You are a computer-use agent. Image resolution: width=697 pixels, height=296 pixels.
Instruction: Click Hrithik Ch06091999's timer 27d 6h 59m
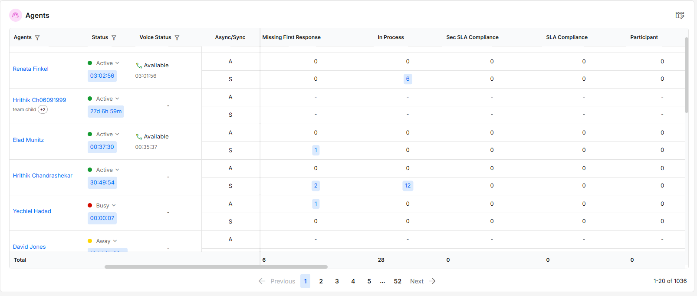point(106,112)
